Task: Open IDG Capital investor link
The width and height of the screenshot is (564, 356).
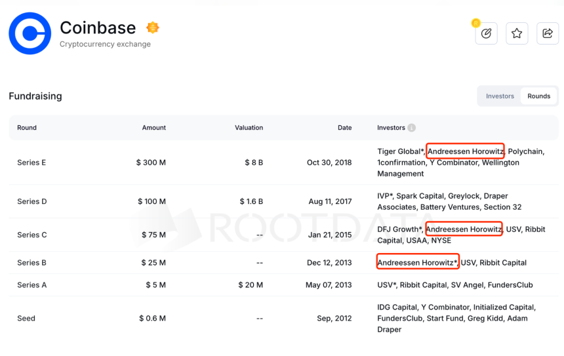Action: [x=397, y=307]
